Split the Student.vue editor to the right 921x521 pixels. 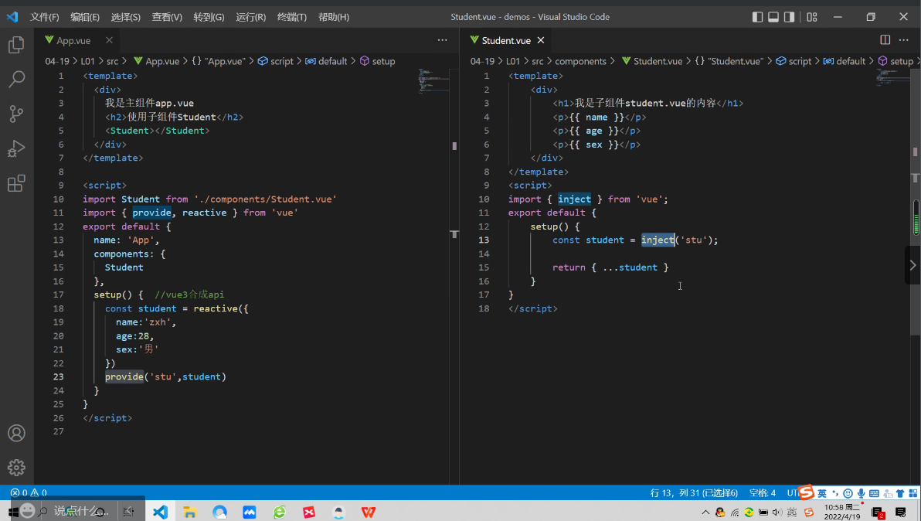[x=885, y=40]
